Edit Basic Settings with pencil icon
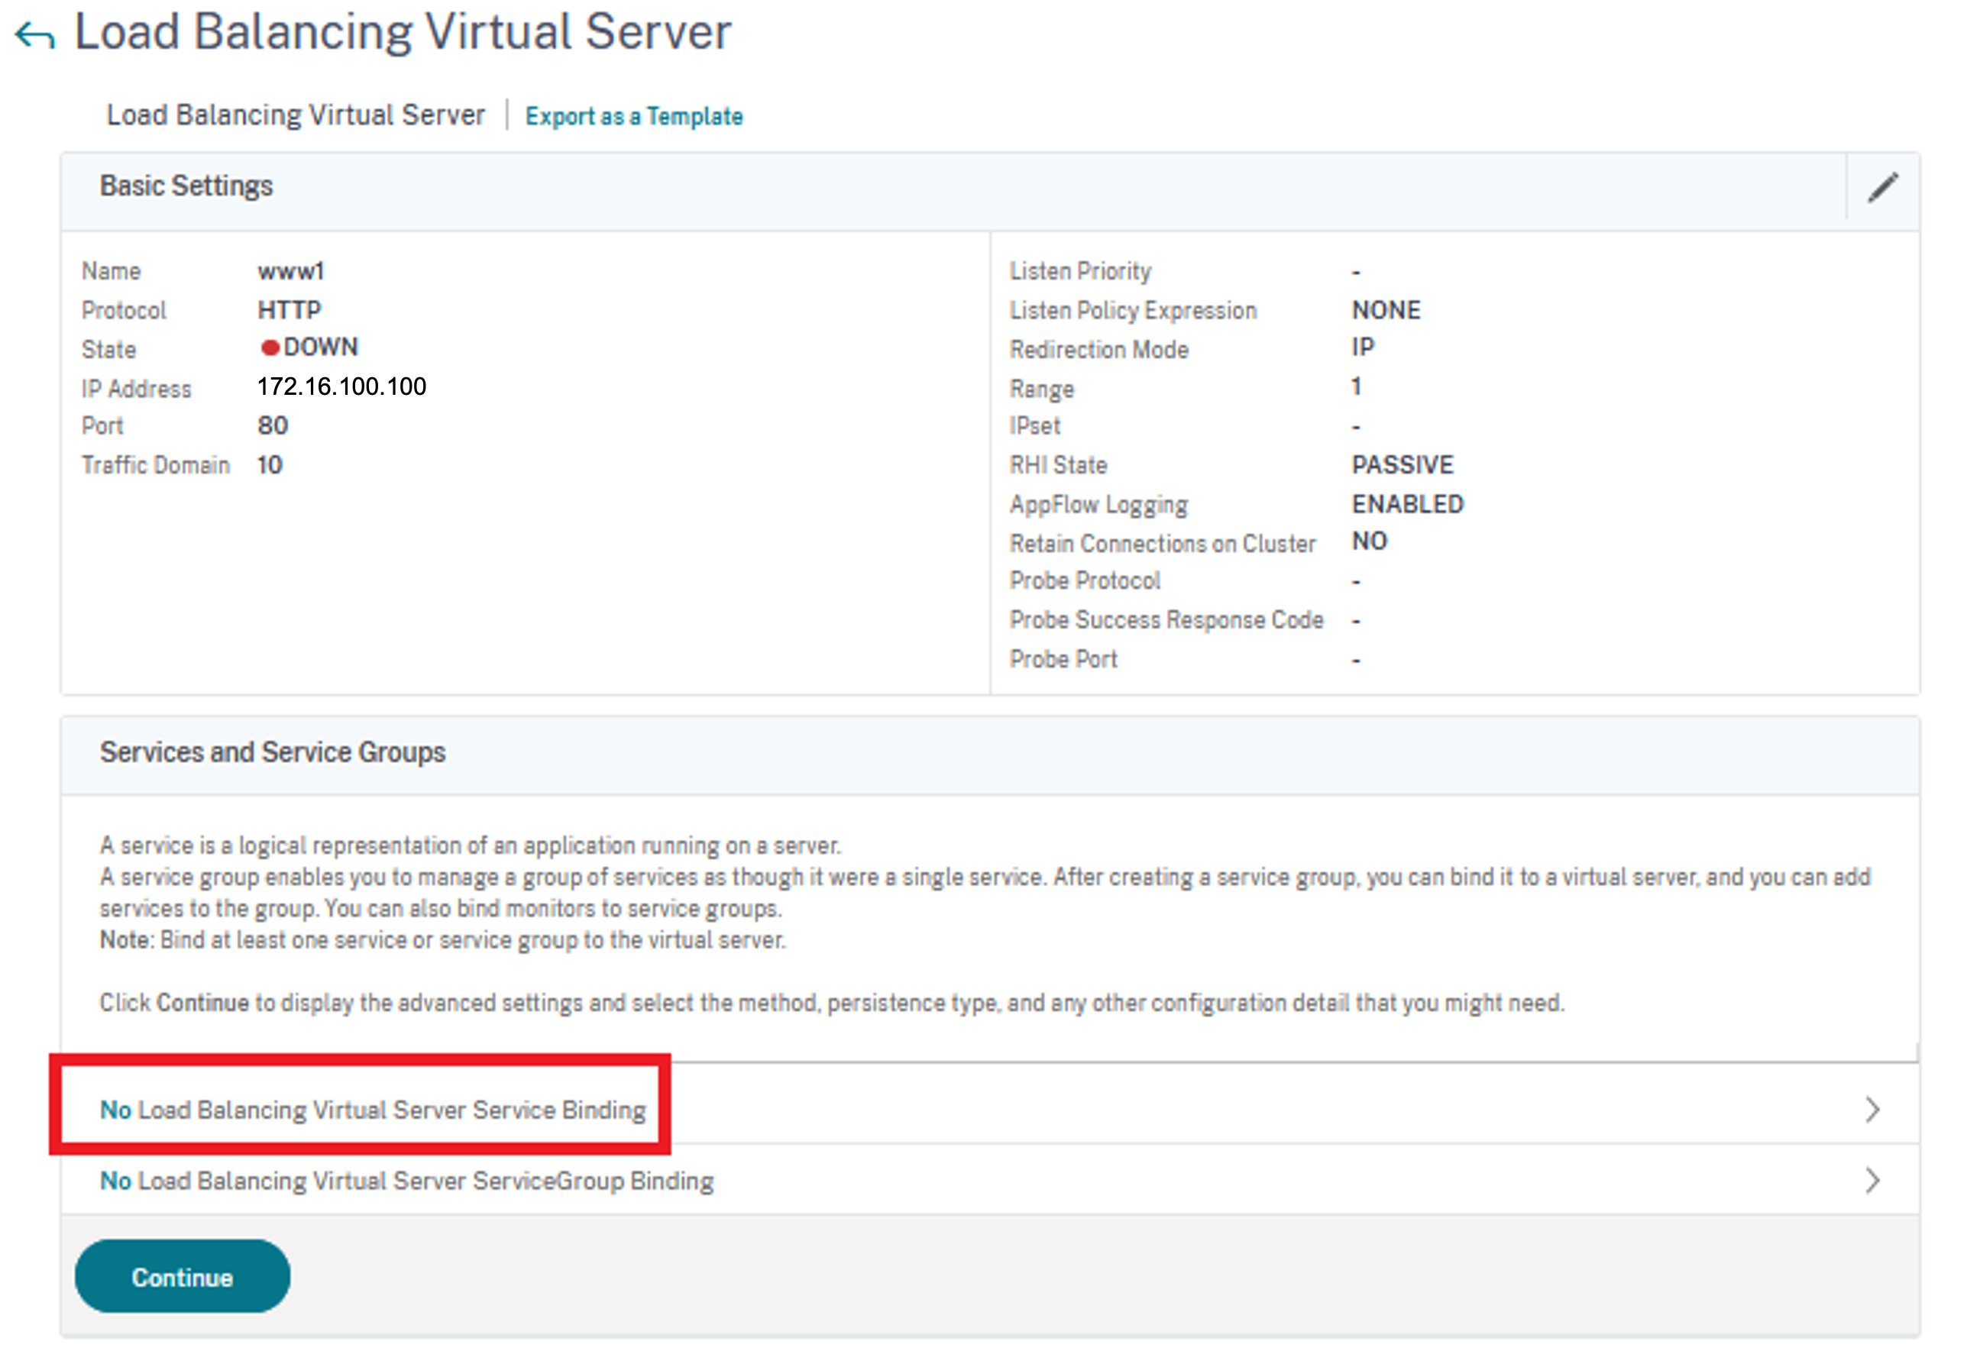The image size is (1967, 1351). (1882, 187)
